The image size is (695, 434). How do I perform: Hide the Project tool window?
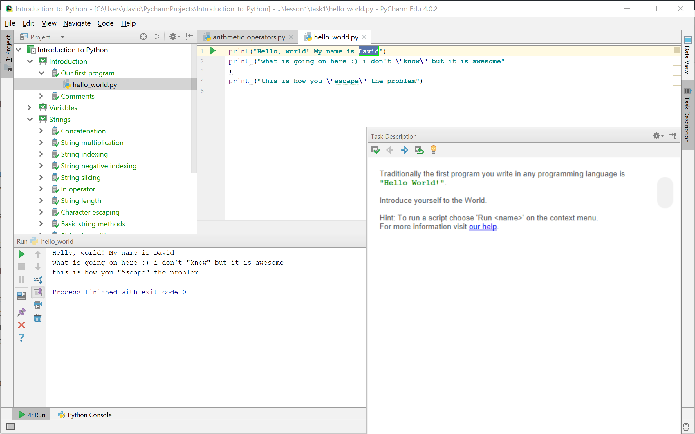[189, 37]
